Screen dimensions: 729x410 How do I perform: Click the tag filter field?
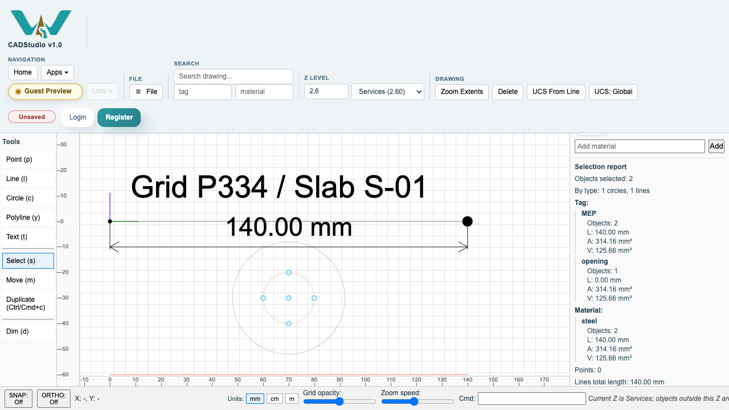point(203,92)
